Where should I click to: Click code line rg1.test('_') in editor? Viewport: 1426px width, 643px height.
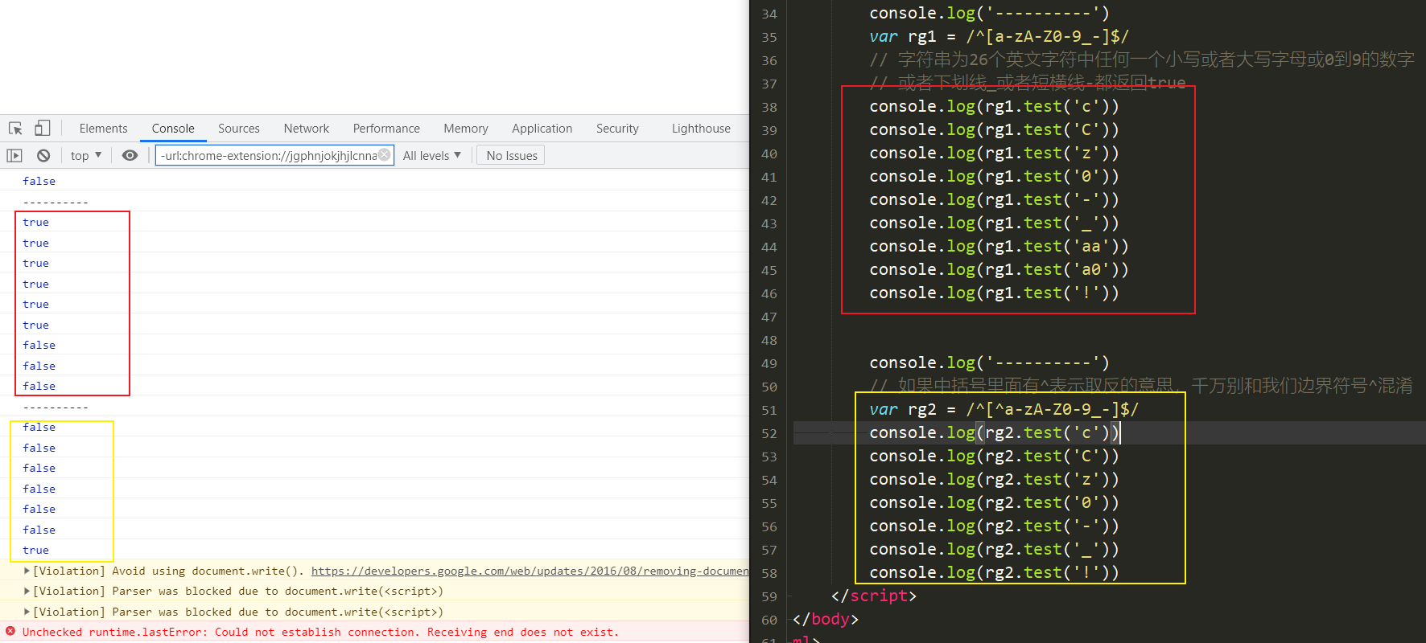click(994, 223)
